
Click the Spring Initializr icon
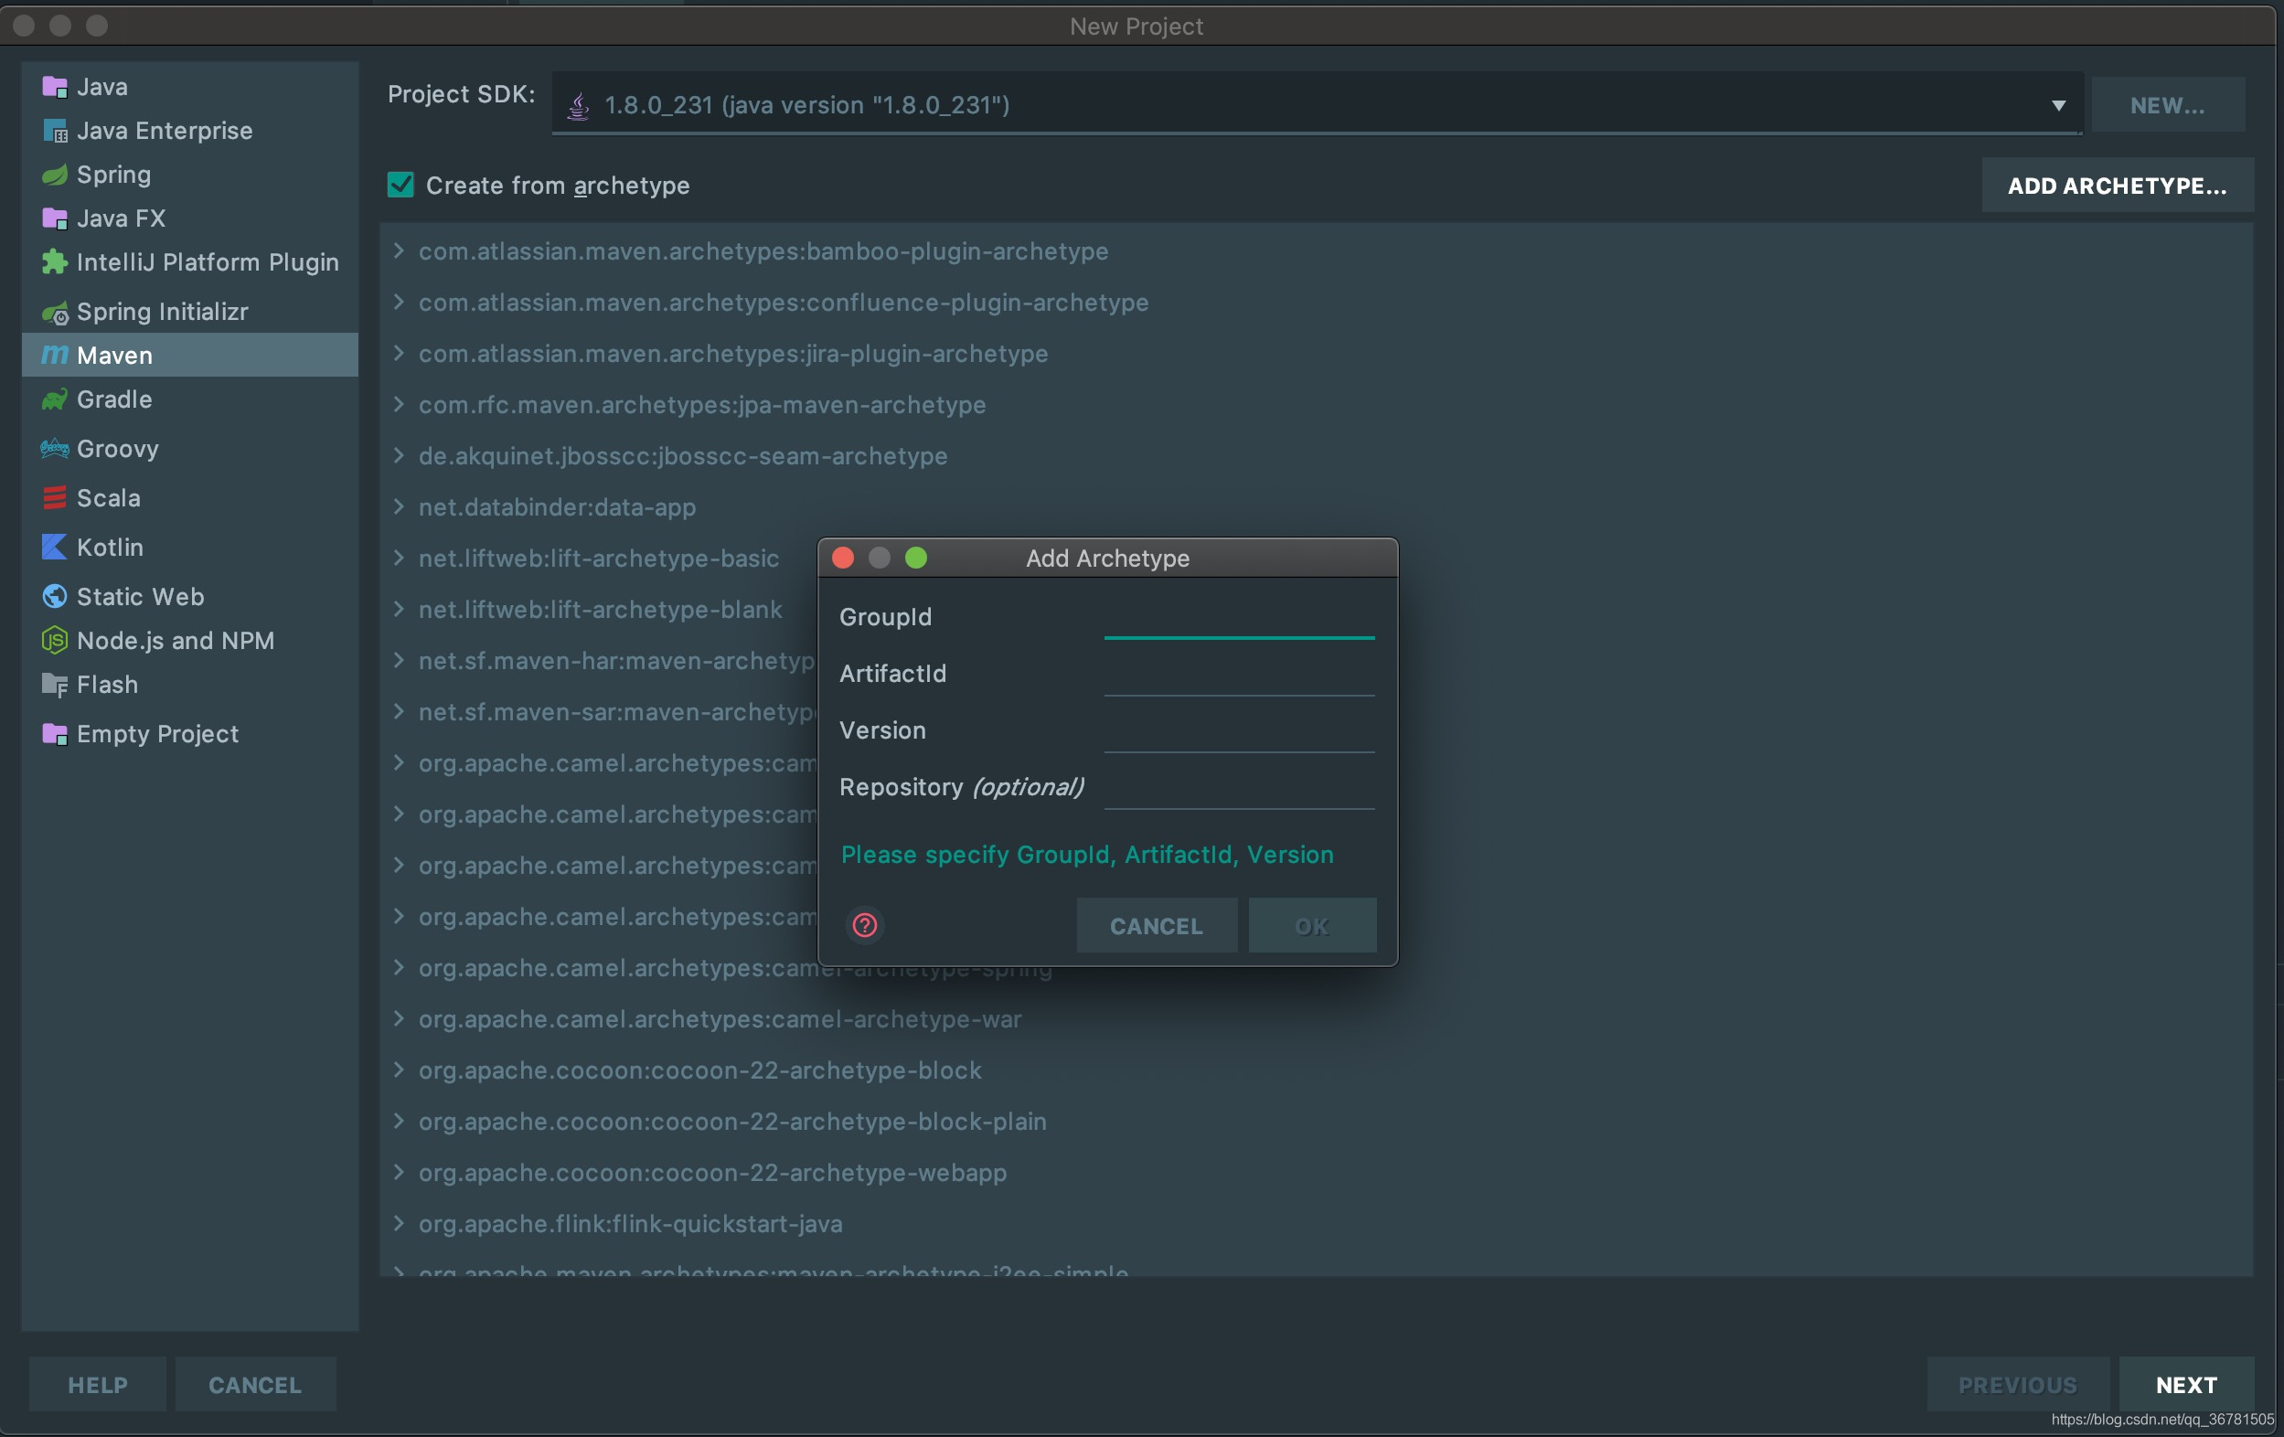pyautogui.click(x=55, y=312)
